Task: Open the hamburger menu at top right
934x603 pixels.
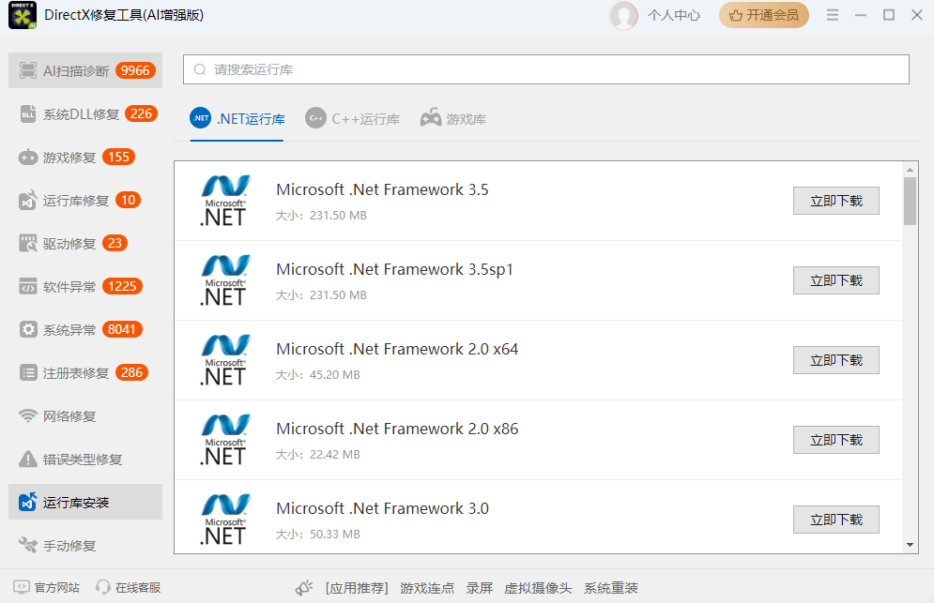Action: [x=833, y=15]
